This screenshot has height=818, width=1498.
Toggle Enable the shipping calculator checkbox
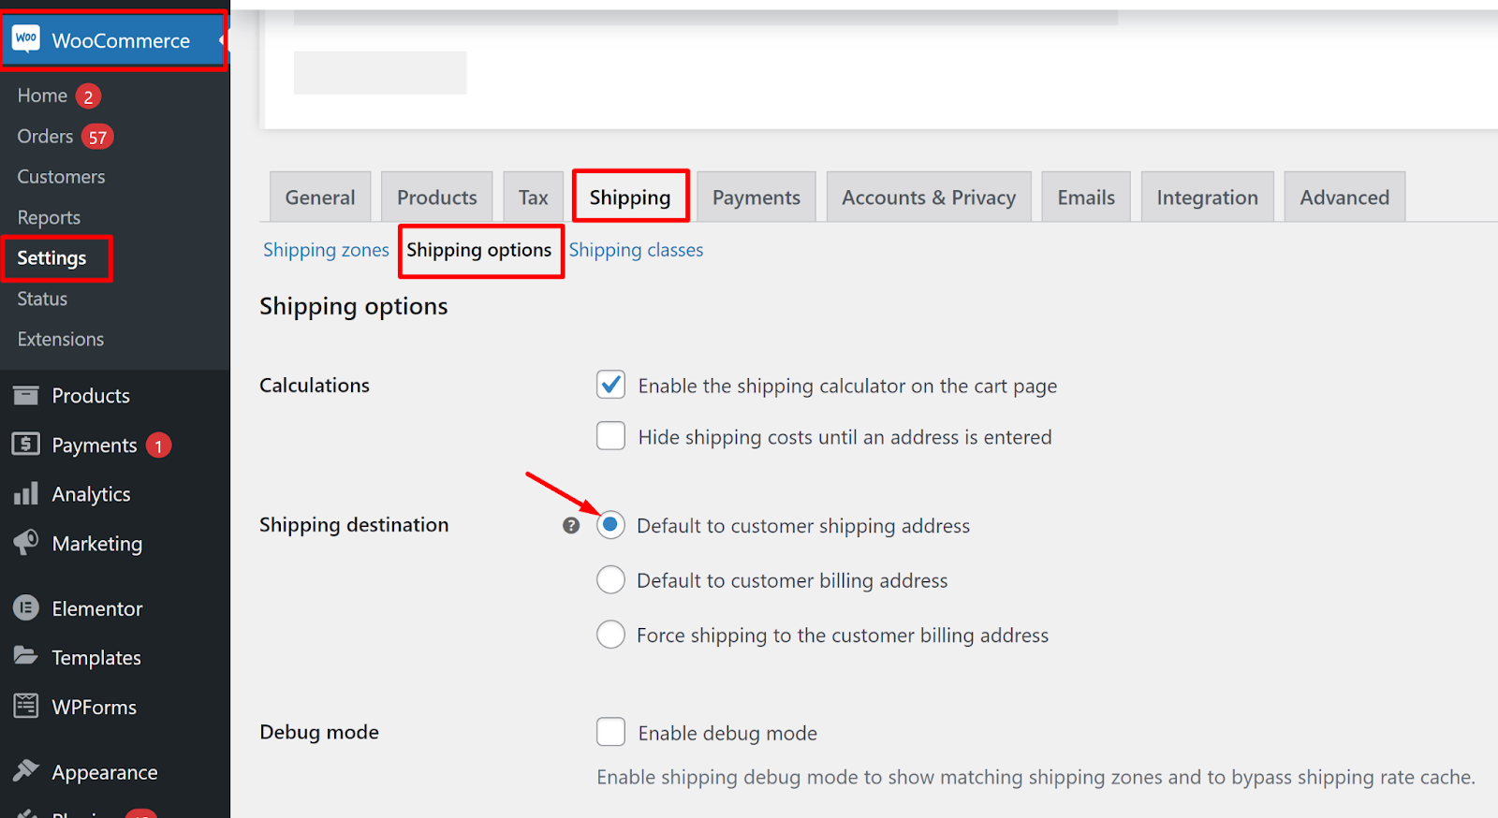coord(611,385)
